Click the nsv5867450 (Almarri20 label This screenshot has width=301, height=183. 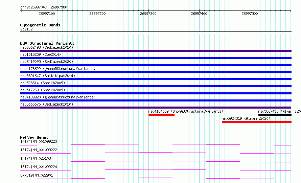(x=279, y=111)
